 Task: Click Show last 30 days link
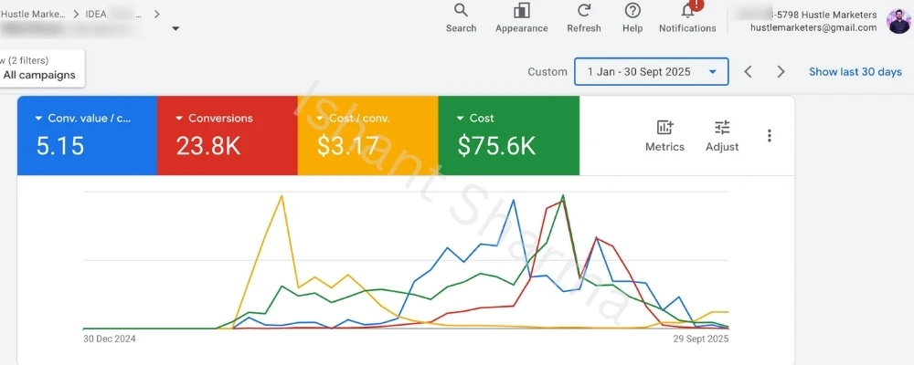click(x=855, y=71)
